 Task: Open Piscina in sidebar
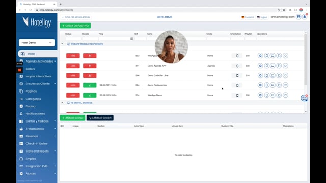(31, 106)
